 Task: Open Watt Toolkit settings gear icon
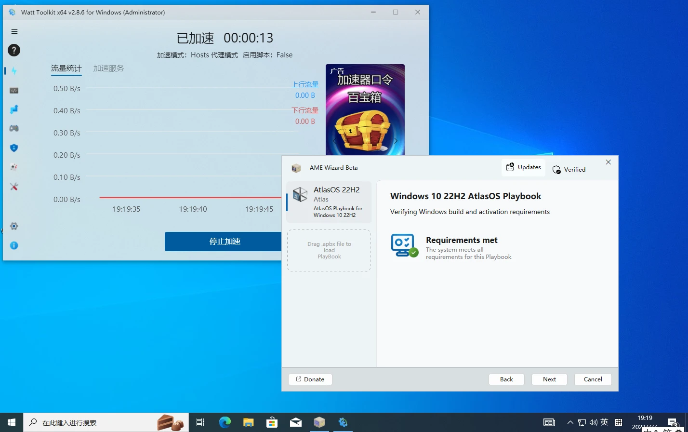tap(14, 226)
